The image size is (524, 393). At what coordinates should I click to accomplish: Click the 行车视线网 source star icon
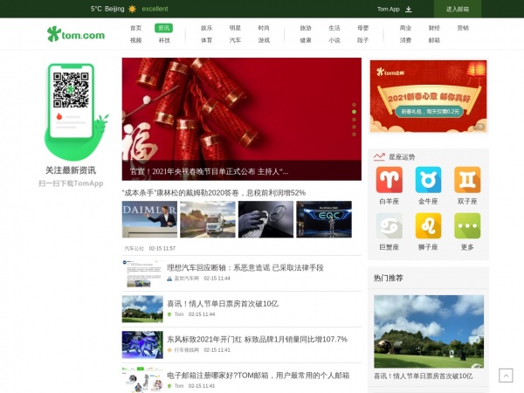tap(169, 350)
